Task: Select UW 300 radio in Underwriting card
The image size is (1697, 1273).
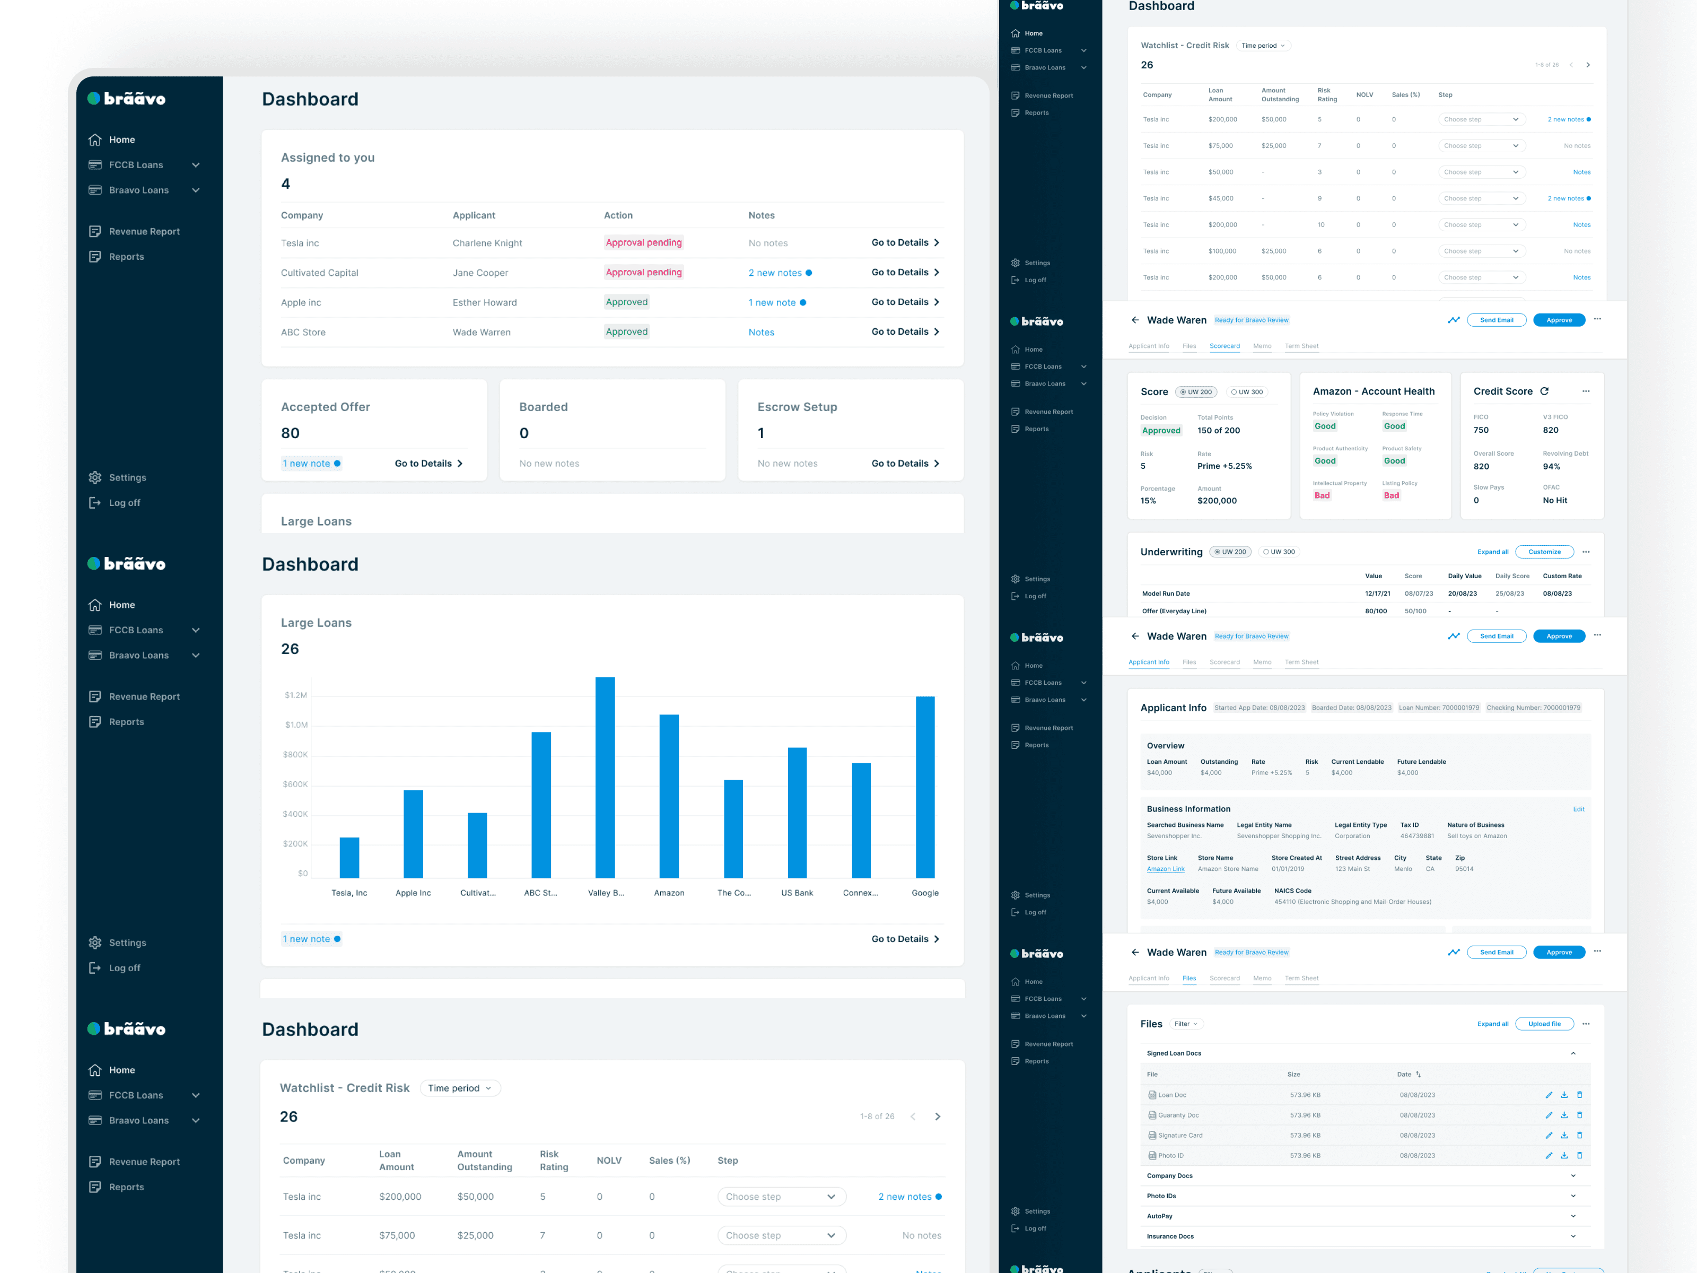Action: [x=1279, y=552]
